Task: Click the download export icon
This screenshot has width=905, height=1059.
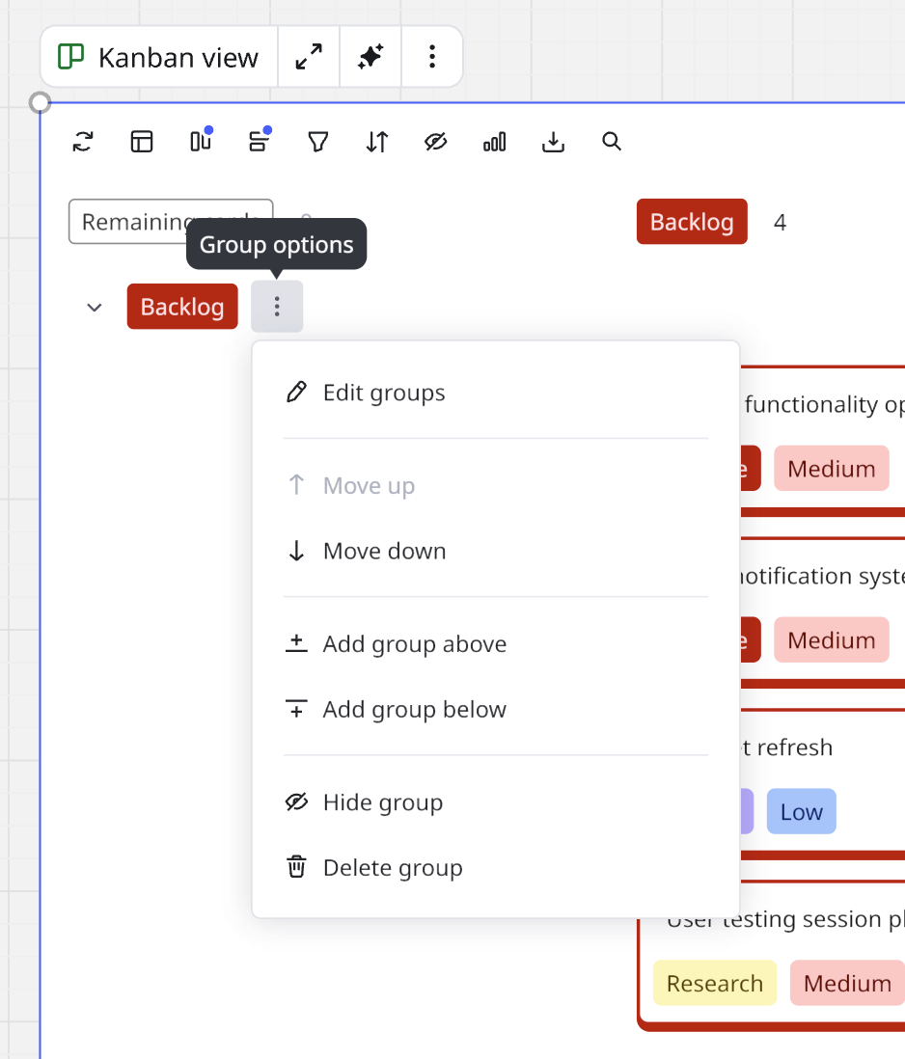Action: pos(553,142)
